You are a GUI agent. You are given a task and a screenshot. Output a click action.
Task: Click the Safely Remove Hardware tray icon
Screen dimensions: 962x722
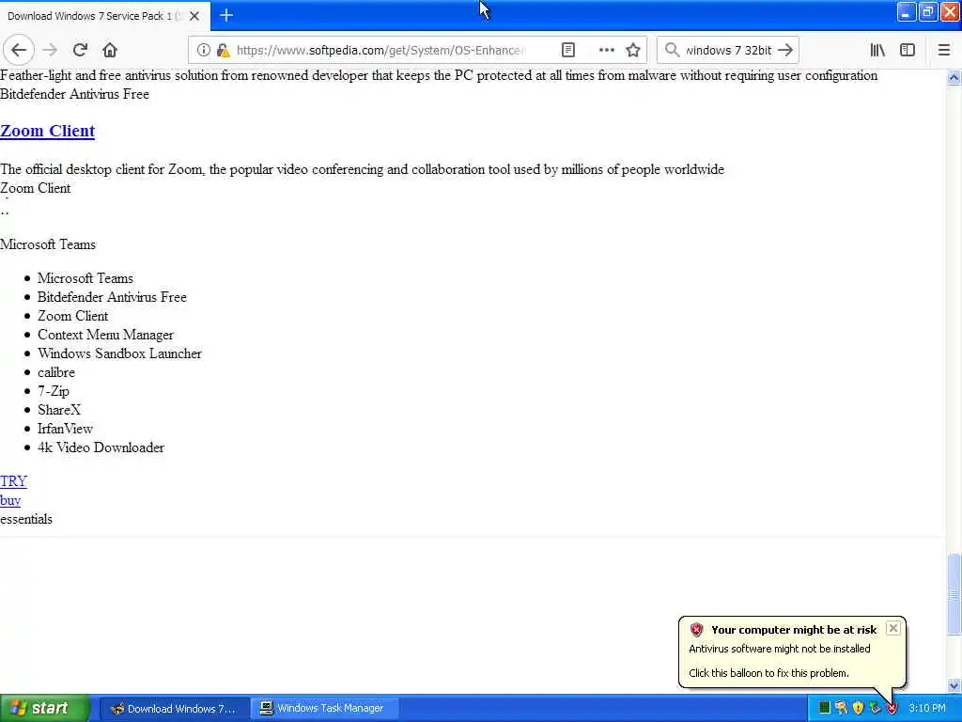click(x=875, y=709)
